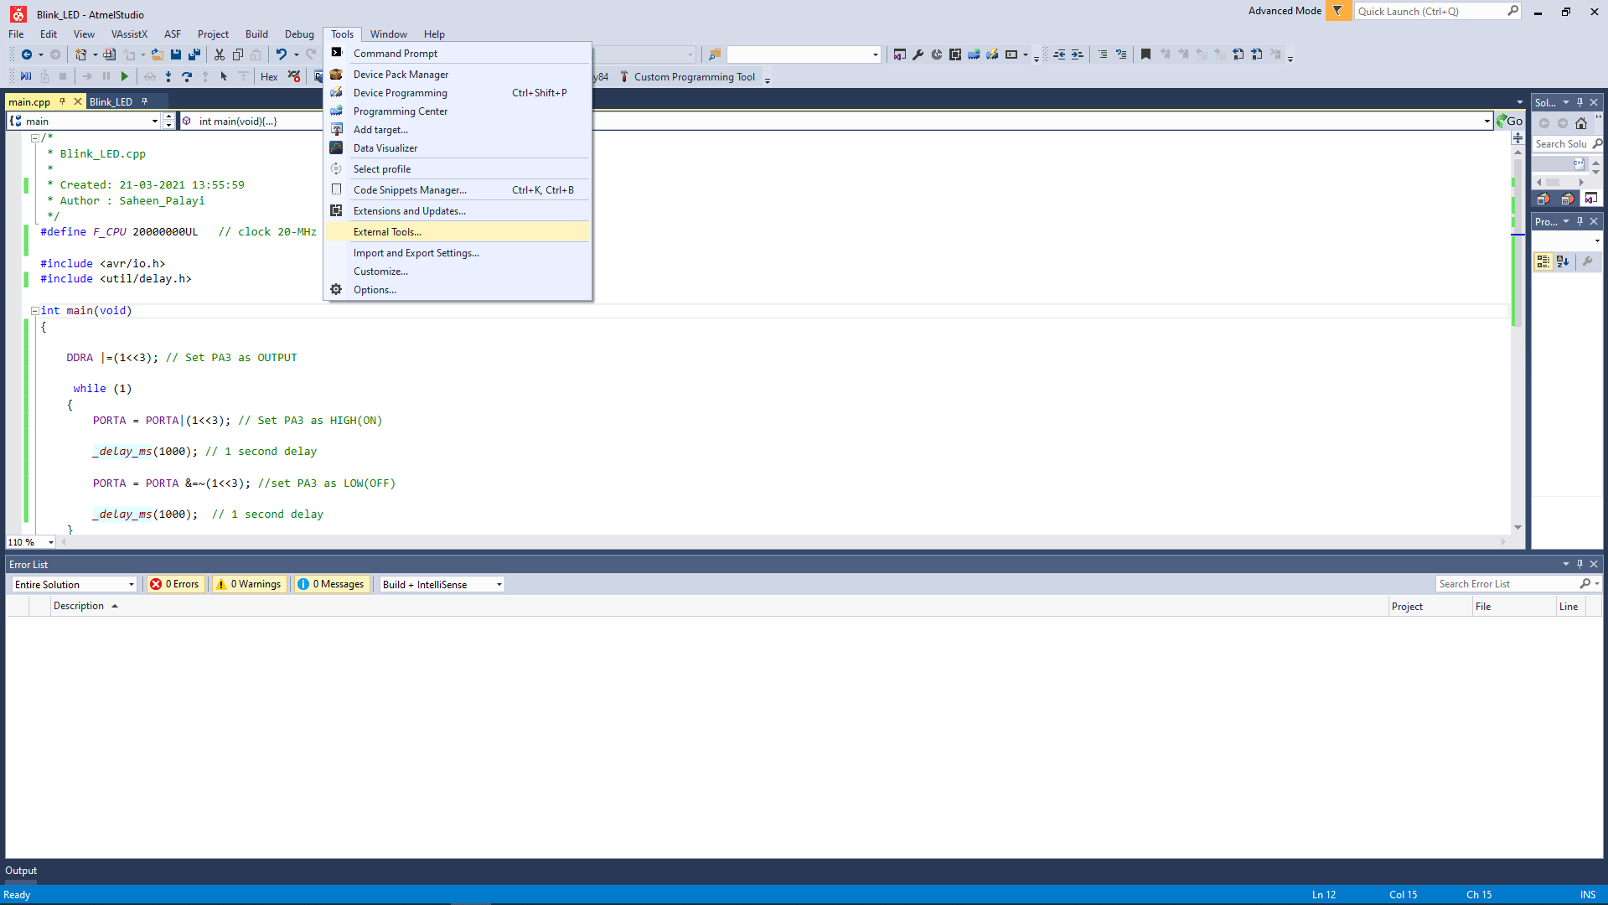Toggle the 0 Errors filter button
This screenshot has height=905, width=1608.
pyautogui.click(x=175, y=585)
